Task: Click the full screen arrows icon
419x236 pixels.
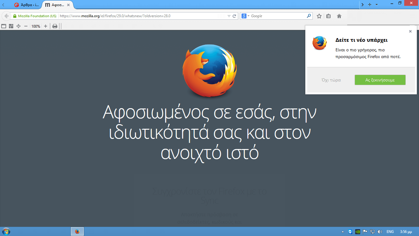Action: click(x=18, y=26)
